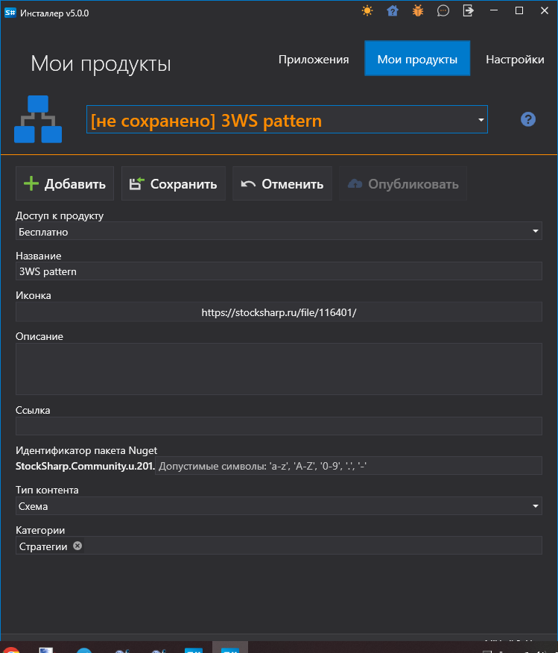The image size is (558, 653).
Task: Click the logout icon in title bar
Action: [468, 11]
